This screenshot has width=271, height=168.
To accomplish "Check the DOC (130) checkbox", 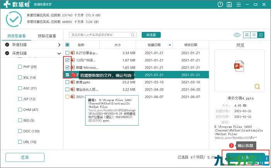I will 20,131.
